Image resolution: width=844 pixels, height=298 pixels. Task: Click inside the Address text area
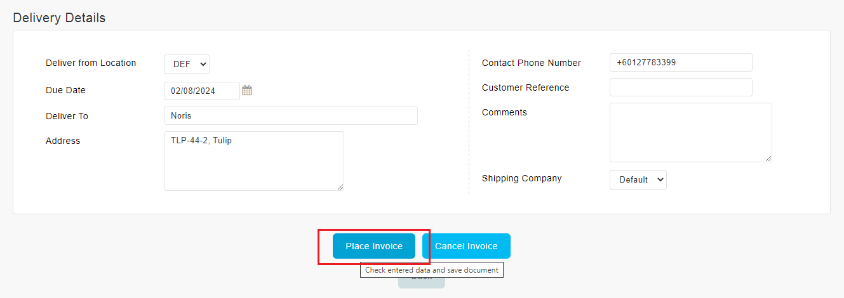click(x=254, y=161)
